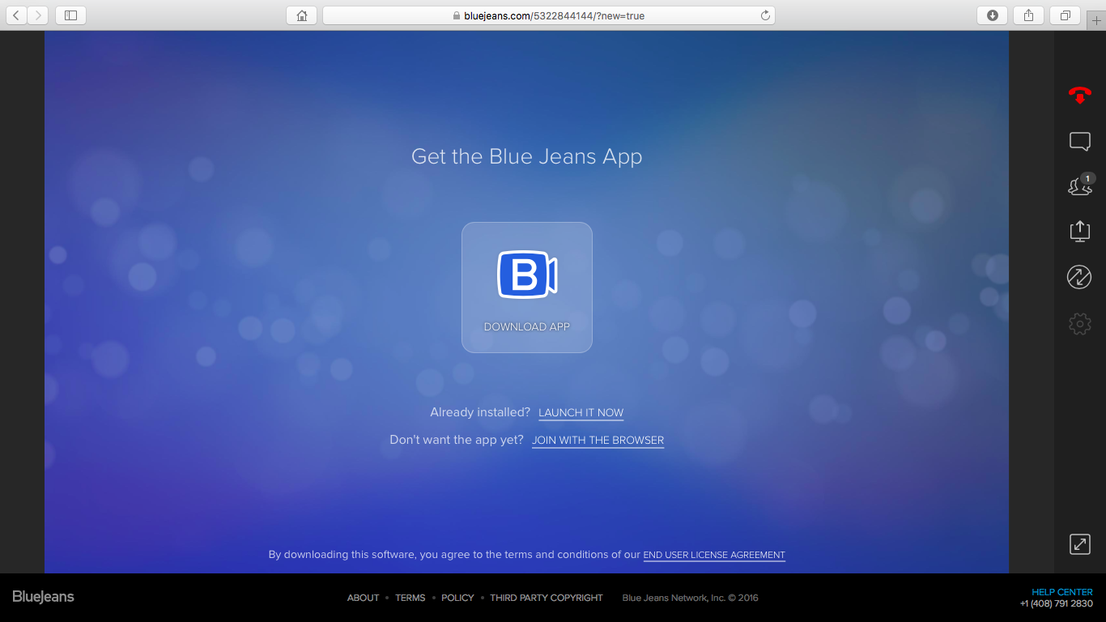Image resolution: width=1106 pixels, height=622 pixels.
Task: Open the Safari home page
Action: tap(302, 15)
